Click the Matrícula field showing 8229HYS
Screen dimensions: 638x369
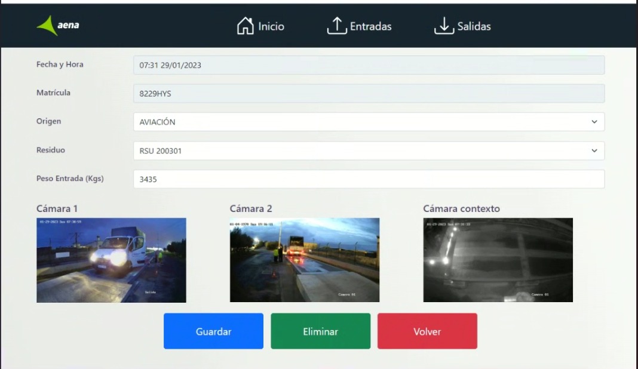pos(369,93)
